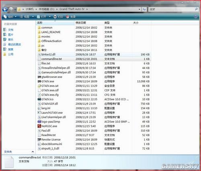This screenshot has width=201, height=171.
Task: Click the 打开 toolbar button
Action: coord(42,17)
